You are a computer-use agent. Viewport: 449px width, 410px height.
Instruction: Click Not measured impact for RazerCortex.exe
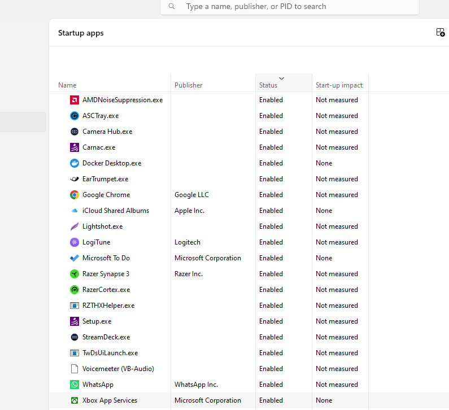point(337,290)
